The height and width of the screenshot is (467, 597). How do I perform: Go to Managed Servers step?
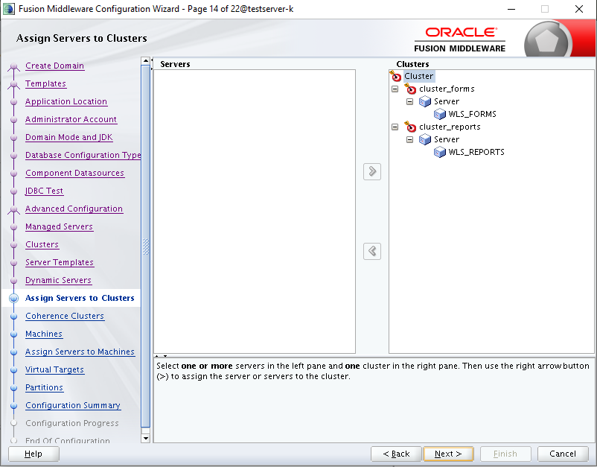tap(59, 227)
